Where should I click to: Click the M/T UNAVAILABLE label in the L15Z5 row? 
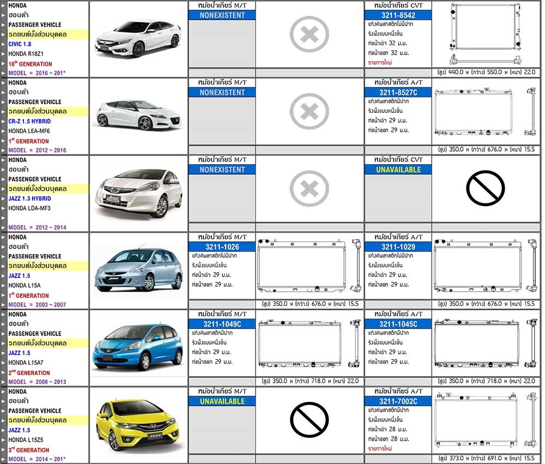click(222, 401)
